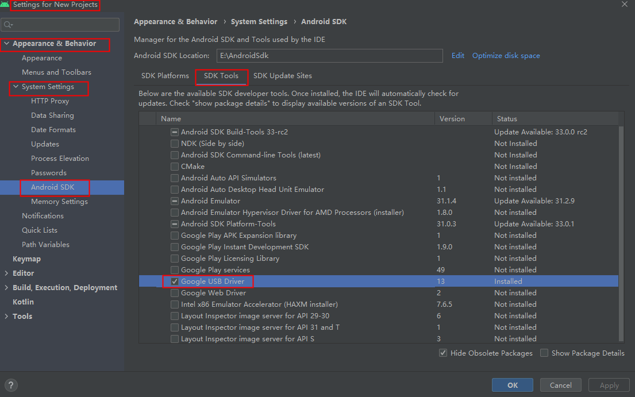Click the Name column header

click(x=295, y=118)
